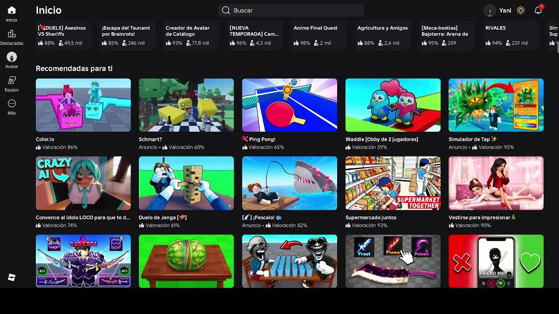Click Recomendadas para ti heading

[x=74, y=68]
